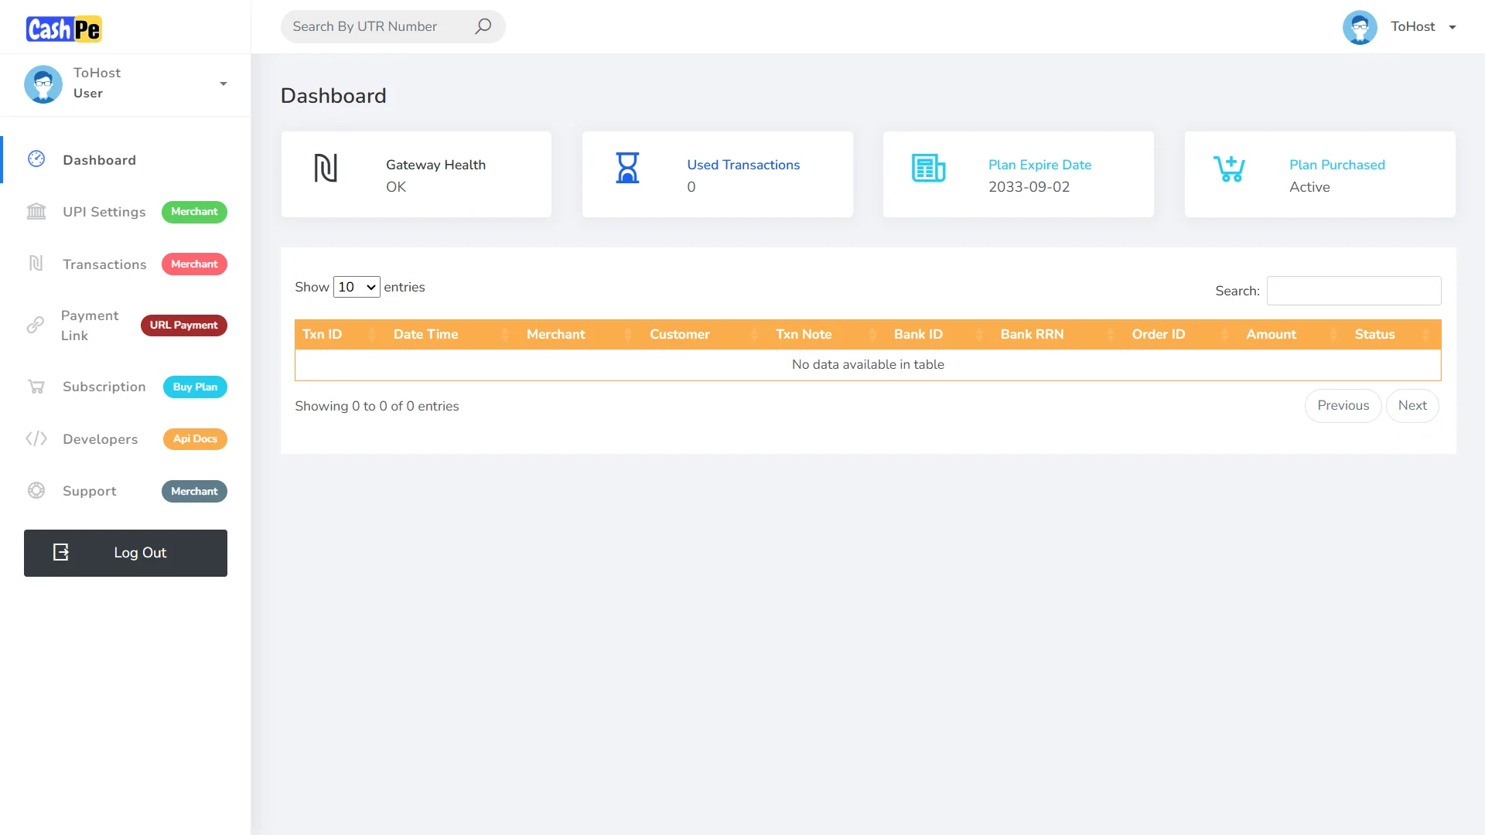Click the magnifier icon in UTR search
This screenshot has height=835, width=1485.
(x=483, y=26)
